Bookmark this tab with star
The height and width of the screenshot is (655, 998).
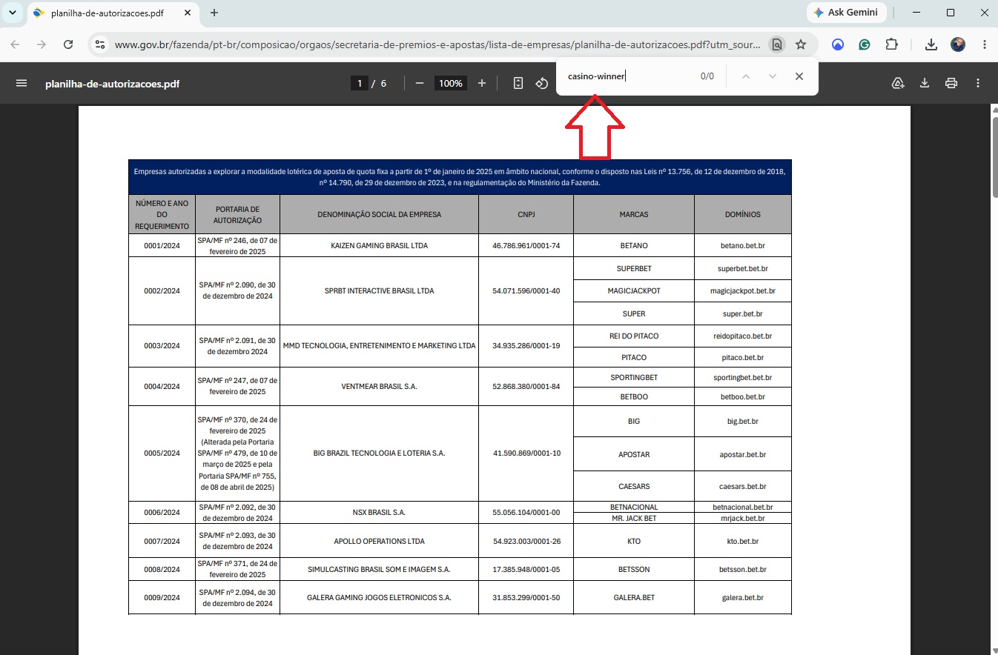pyautogui.click(x=801, y=44)
